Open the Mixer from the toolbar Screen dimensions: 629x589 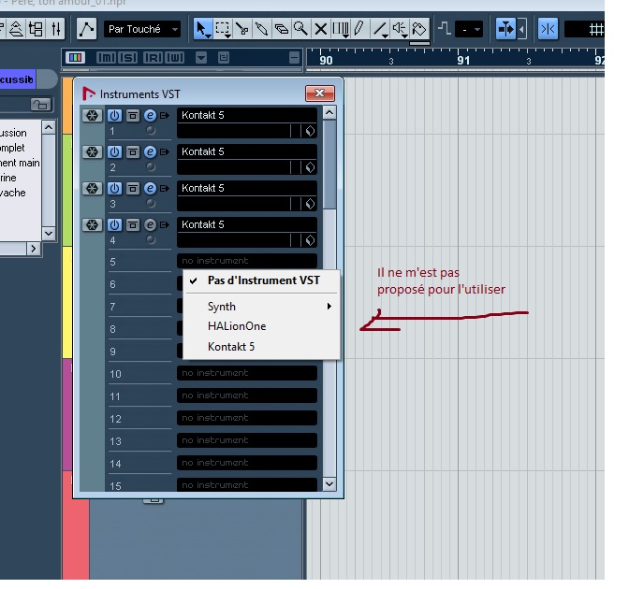(x=56, y=29)
